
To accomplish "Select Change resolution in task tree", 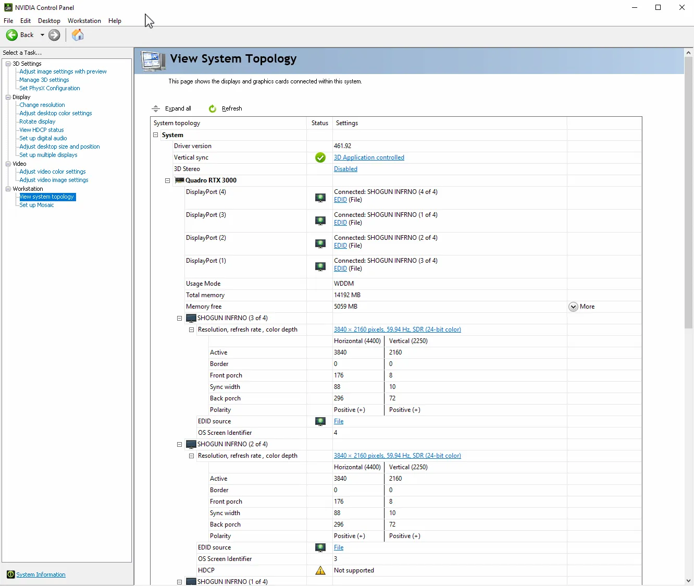I will pos(42,105).
